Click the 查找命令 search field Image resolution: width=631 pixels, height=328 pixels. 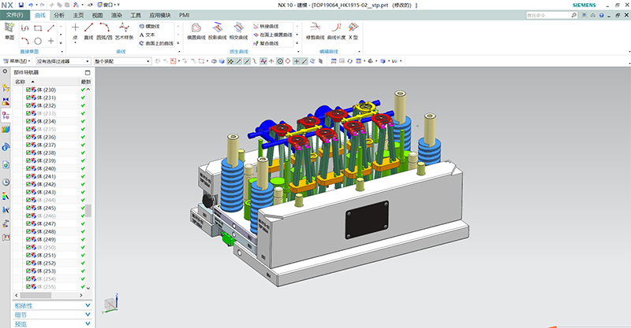[548, 15]
